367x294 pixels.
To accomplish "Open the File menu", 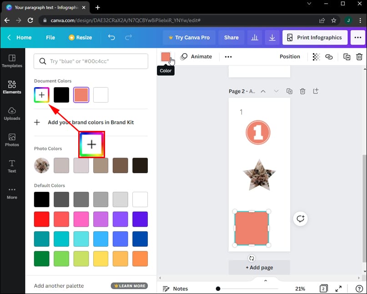I will [x=50, y=37].
